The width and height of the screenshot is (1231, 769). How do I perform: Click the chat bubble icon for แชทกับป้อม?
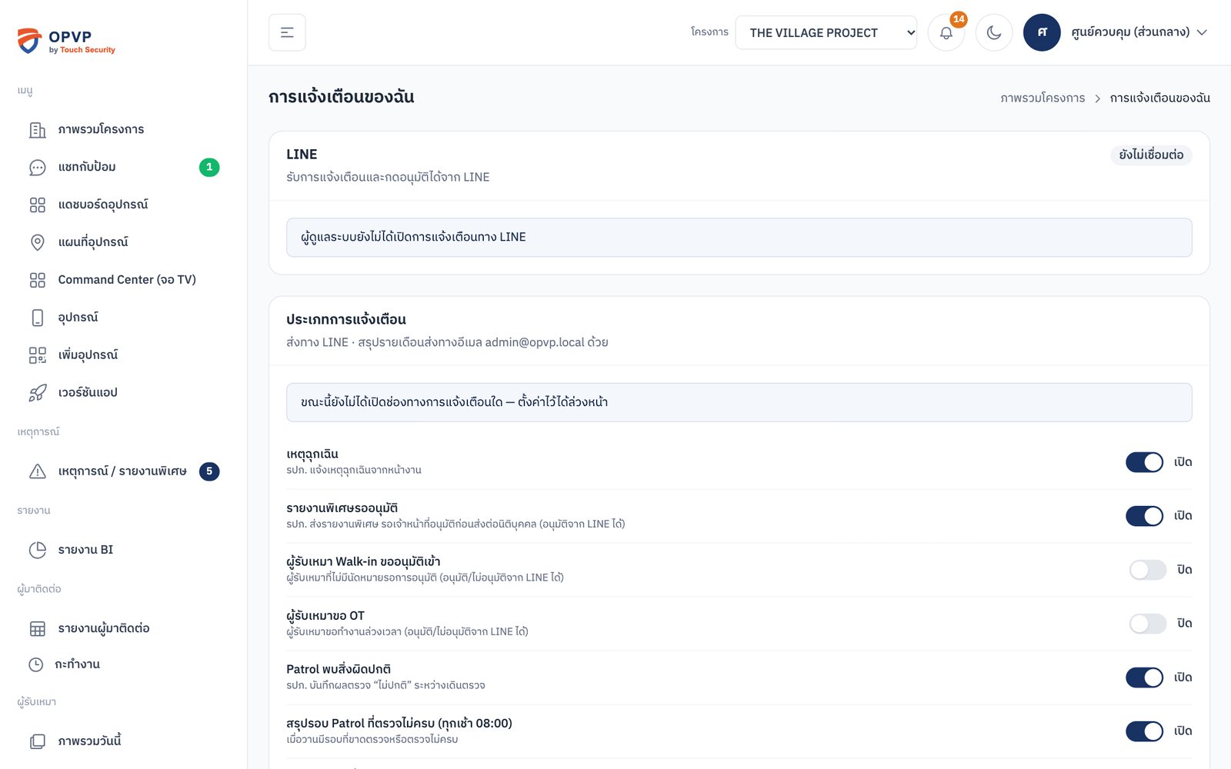click(x=37, y=167)
